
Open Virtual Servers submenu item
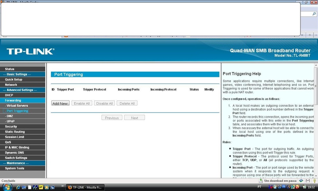23,105
